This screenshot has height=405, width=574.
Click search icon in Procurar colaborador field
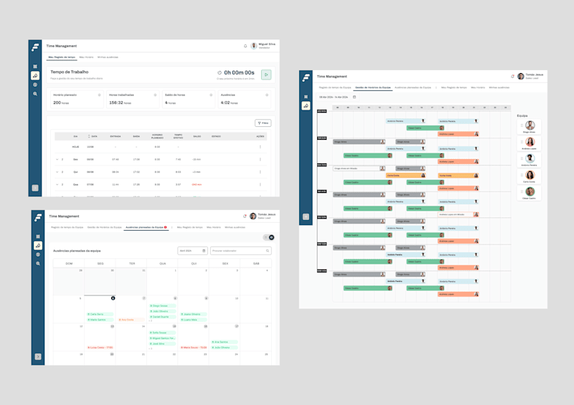(x=268, y=251)
